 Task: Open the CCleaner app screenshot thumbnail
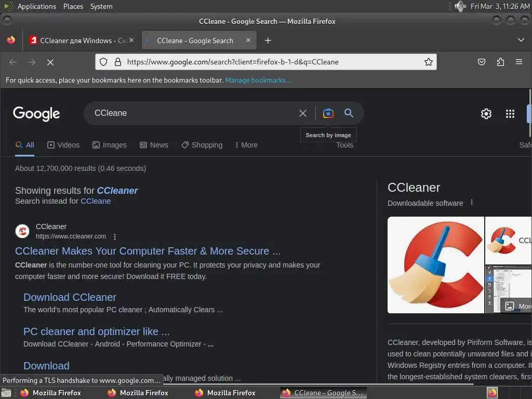click(x=508, y=289)
